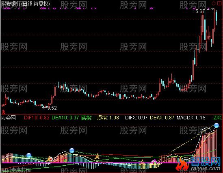Viewport: 223px width, 173px height.
Task: Click the blue ball marker at the indicator peak
Action: click(217, 125)
